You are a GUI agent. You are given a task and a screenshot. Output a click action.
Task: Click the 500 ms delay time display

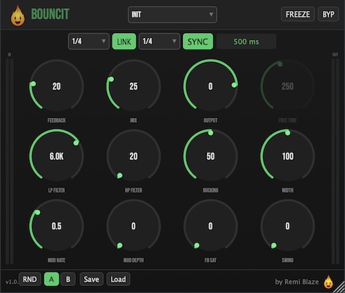coord(246,41)
